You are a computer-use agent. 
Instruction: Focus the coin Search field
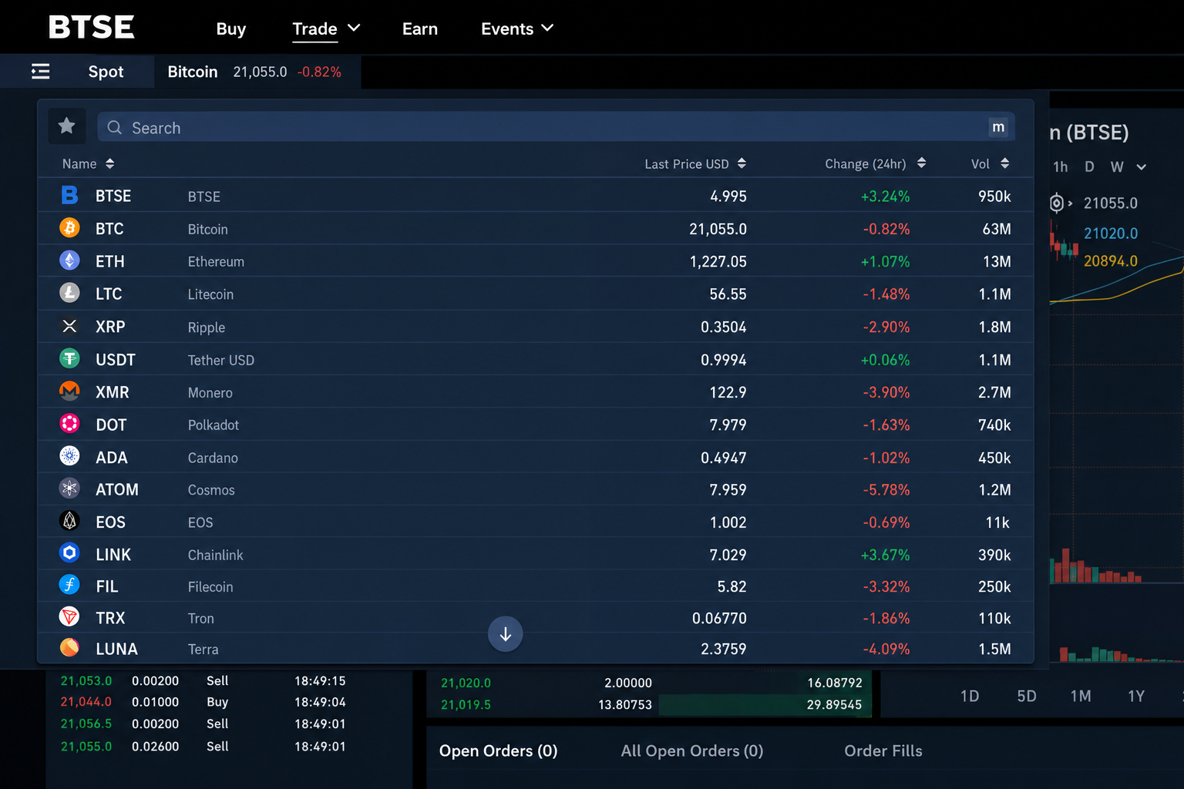click(556, 127)
